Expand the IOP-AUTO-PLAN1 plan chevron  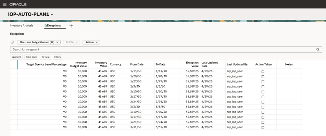[x=52, y=15]
